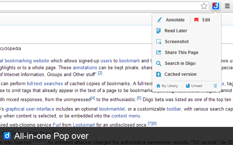The height and width of the screenshot is (145, 233).
Task: Follow the users hyperlink
Action: (x=106, y=61)
